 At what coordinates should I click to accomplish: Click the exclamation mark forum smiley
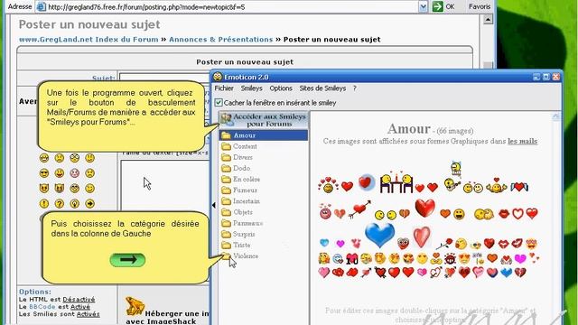point(44,203)
